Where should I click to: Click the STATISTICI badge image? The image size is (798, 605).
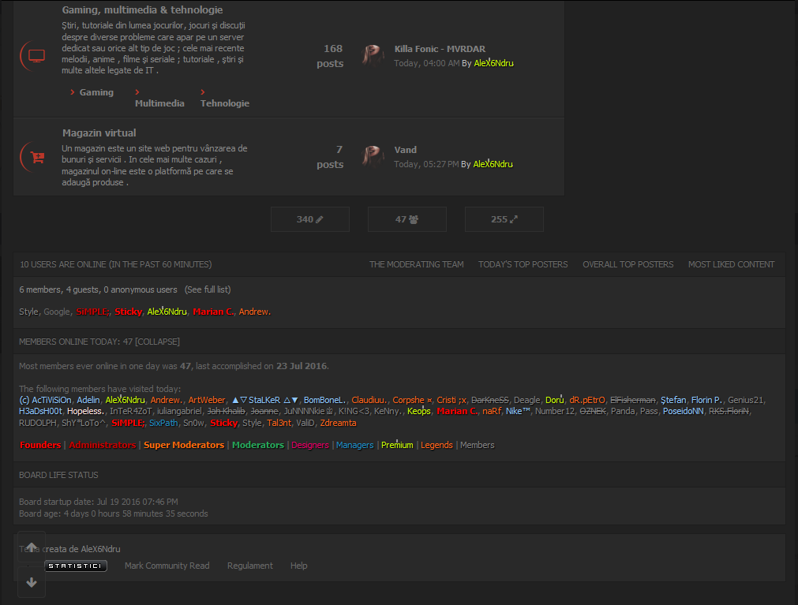(76, 566)
